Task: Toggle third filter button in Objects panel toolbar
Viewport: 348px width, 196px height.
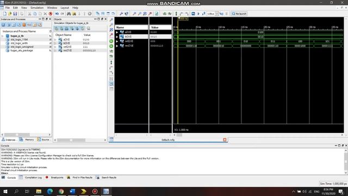Action: point(66,28)
